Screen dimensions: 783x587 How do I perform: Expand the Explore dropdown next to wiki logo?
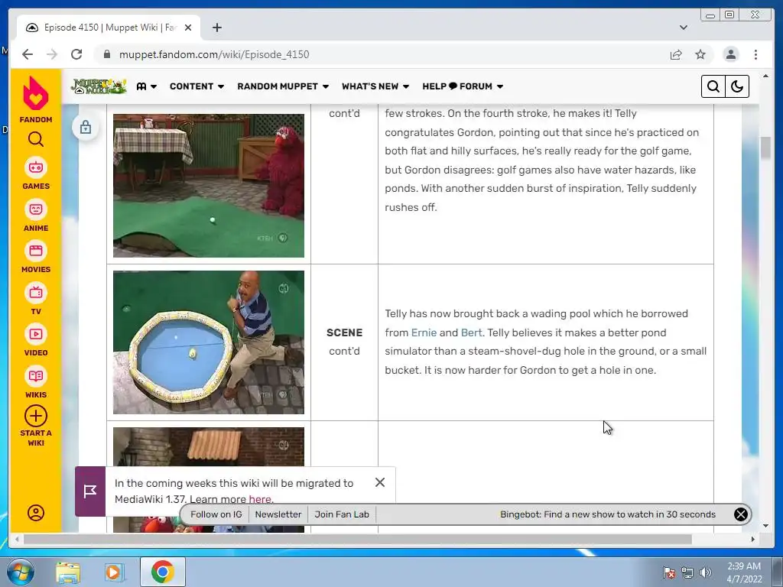[x=147, y=86]
